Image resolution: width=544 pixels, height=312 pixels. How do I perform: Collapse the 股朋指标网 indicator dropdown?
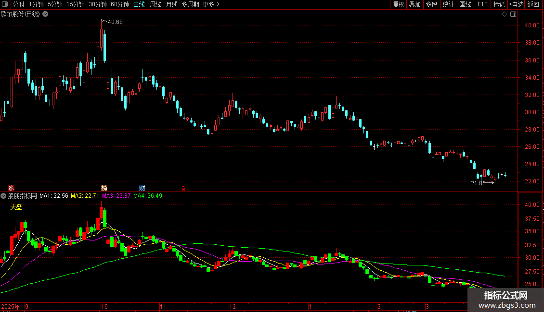3,196
